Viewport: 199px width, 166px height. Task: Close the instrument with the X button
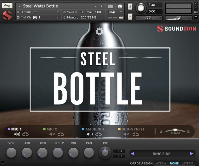(x=196, y=4)
